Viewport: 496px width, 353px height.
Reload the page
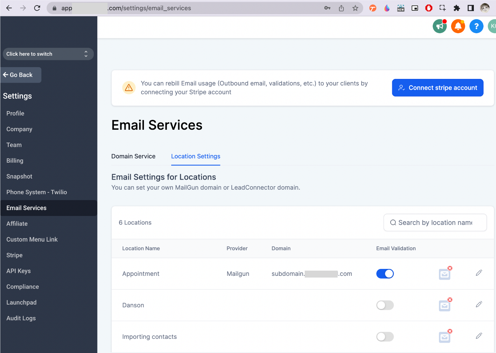[x=37, y=8]
